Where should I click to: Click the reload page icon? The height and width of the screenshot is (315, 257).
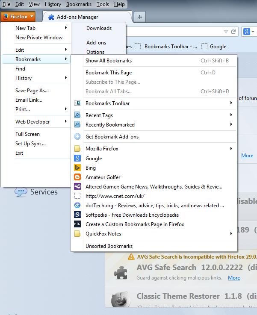point(233,32)
